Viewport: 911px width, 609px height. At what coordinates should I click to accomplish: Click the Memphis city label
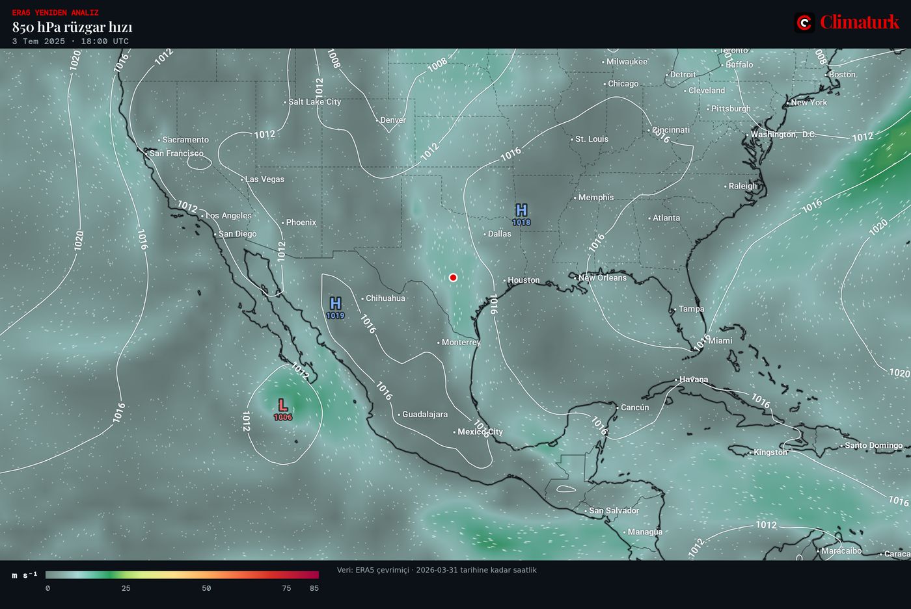(x=595, y=197)
